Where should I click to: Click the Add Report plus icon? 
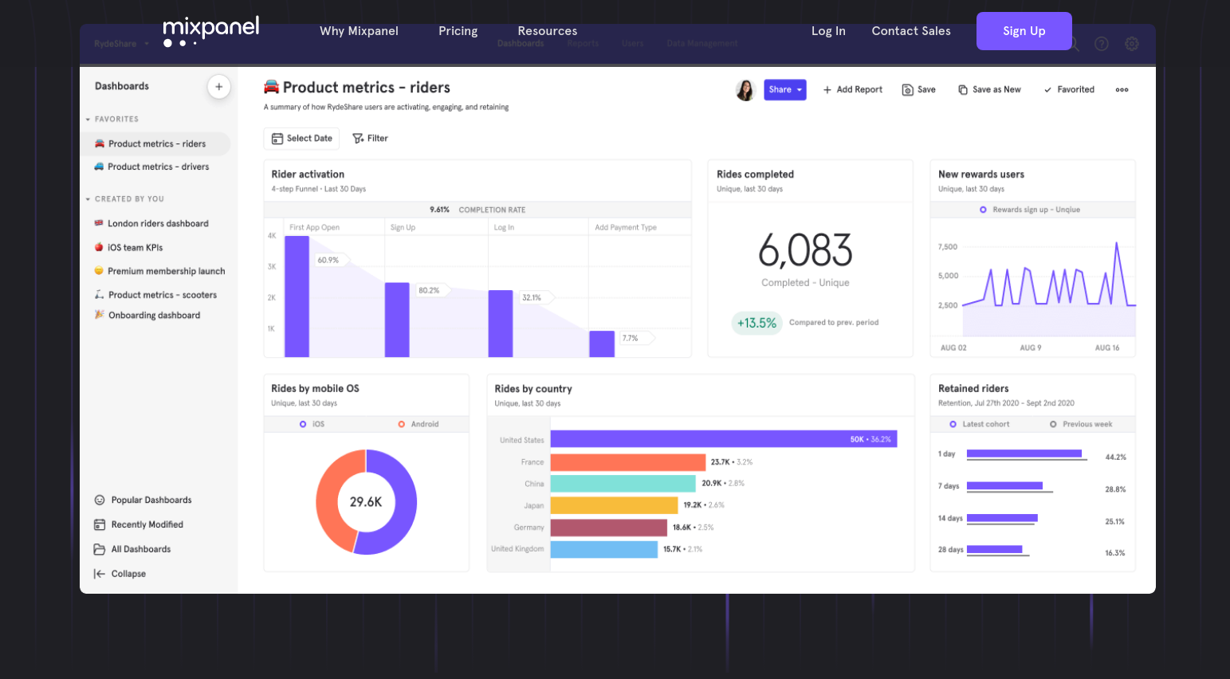tap(827, 90)
